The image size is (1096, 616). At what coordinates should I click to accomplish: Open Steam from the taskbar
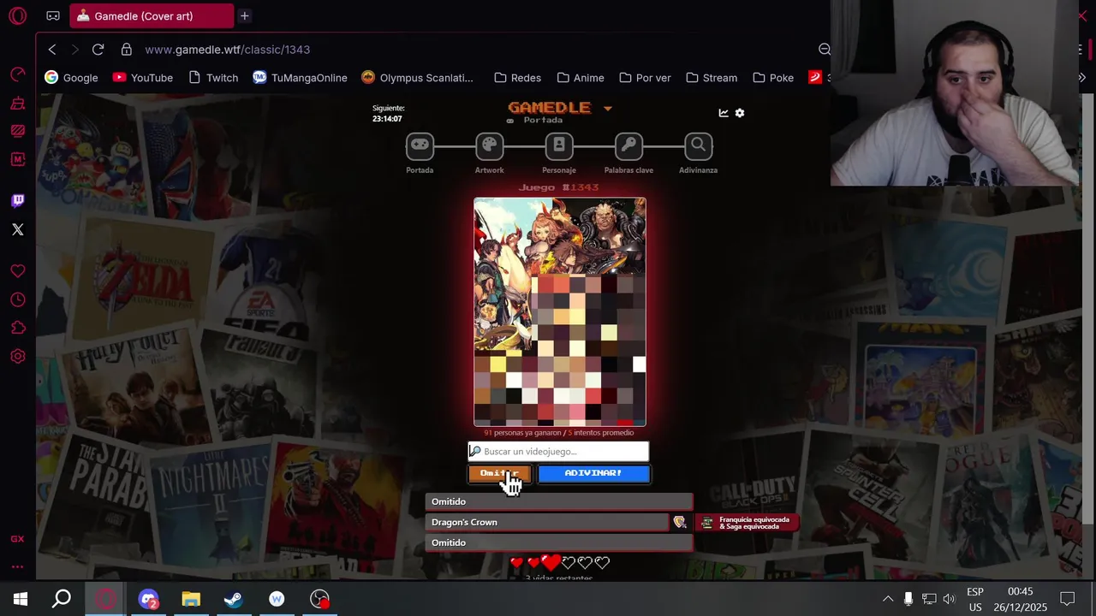233,599
